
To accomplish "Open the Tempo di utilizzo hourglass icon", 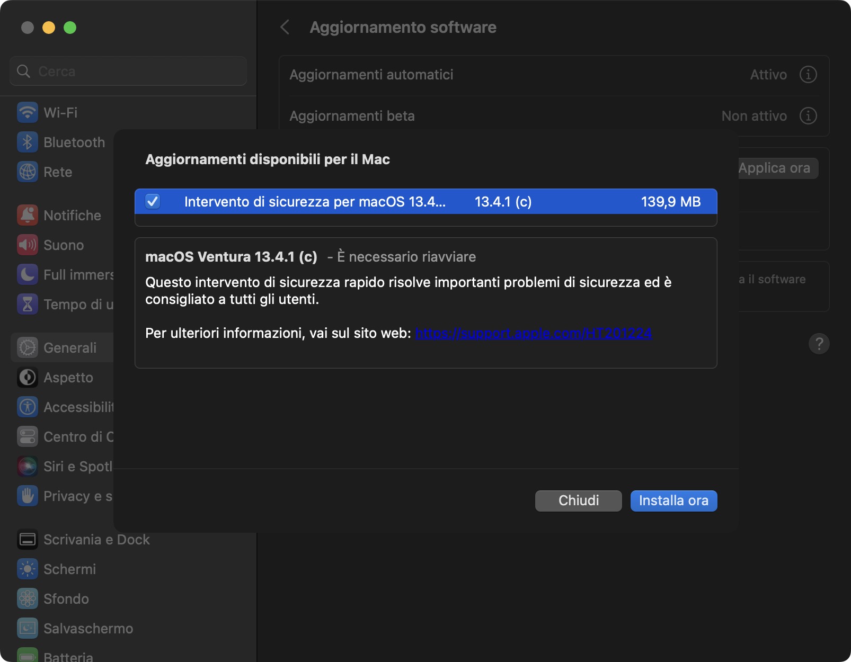I will [28, 304].
